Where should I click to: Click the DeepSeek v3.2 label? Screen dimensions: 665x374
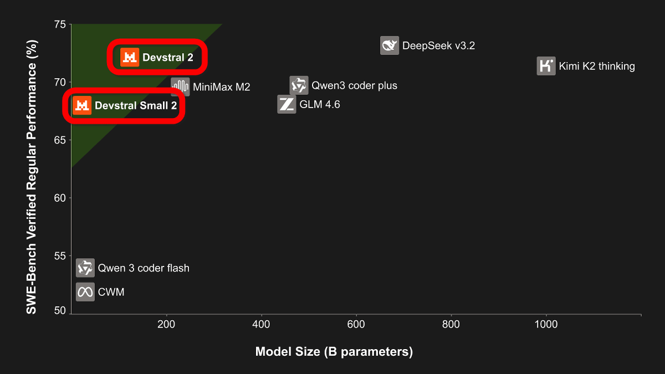pos(438,45)
